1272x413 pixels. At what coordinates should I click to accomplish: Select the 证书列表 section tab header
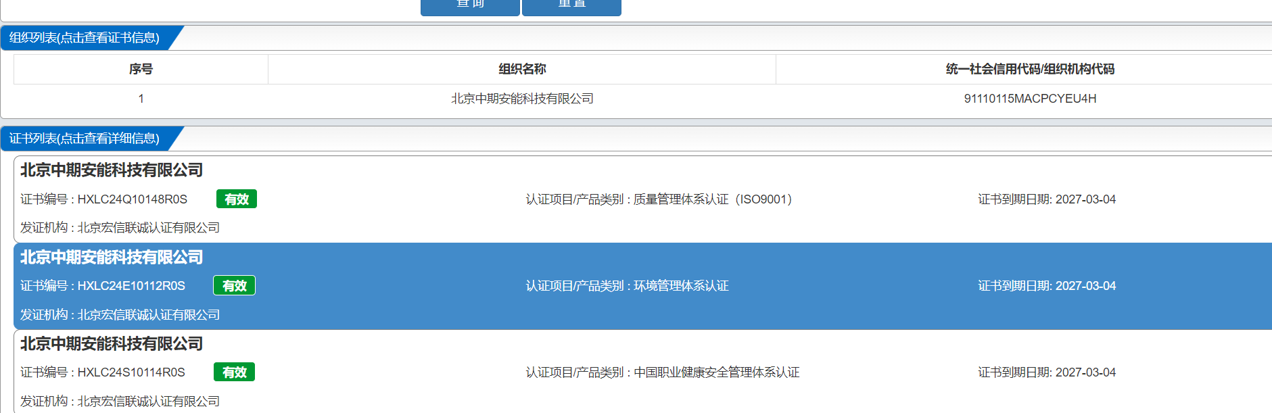pyautogui.click(x=85, y=139)
